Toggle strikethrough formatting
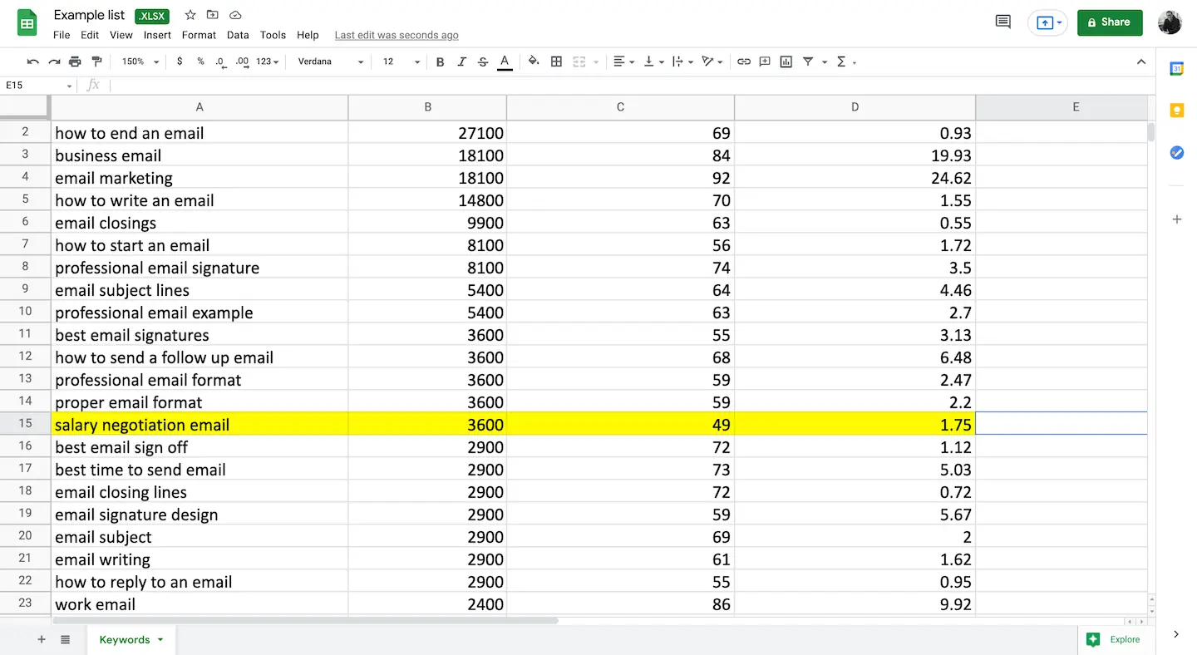 [482, 61]
